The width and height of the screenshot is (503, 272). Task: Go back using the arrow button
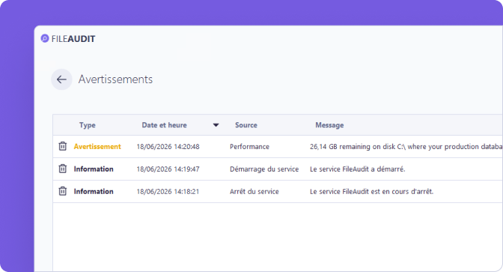click(61, 79)
